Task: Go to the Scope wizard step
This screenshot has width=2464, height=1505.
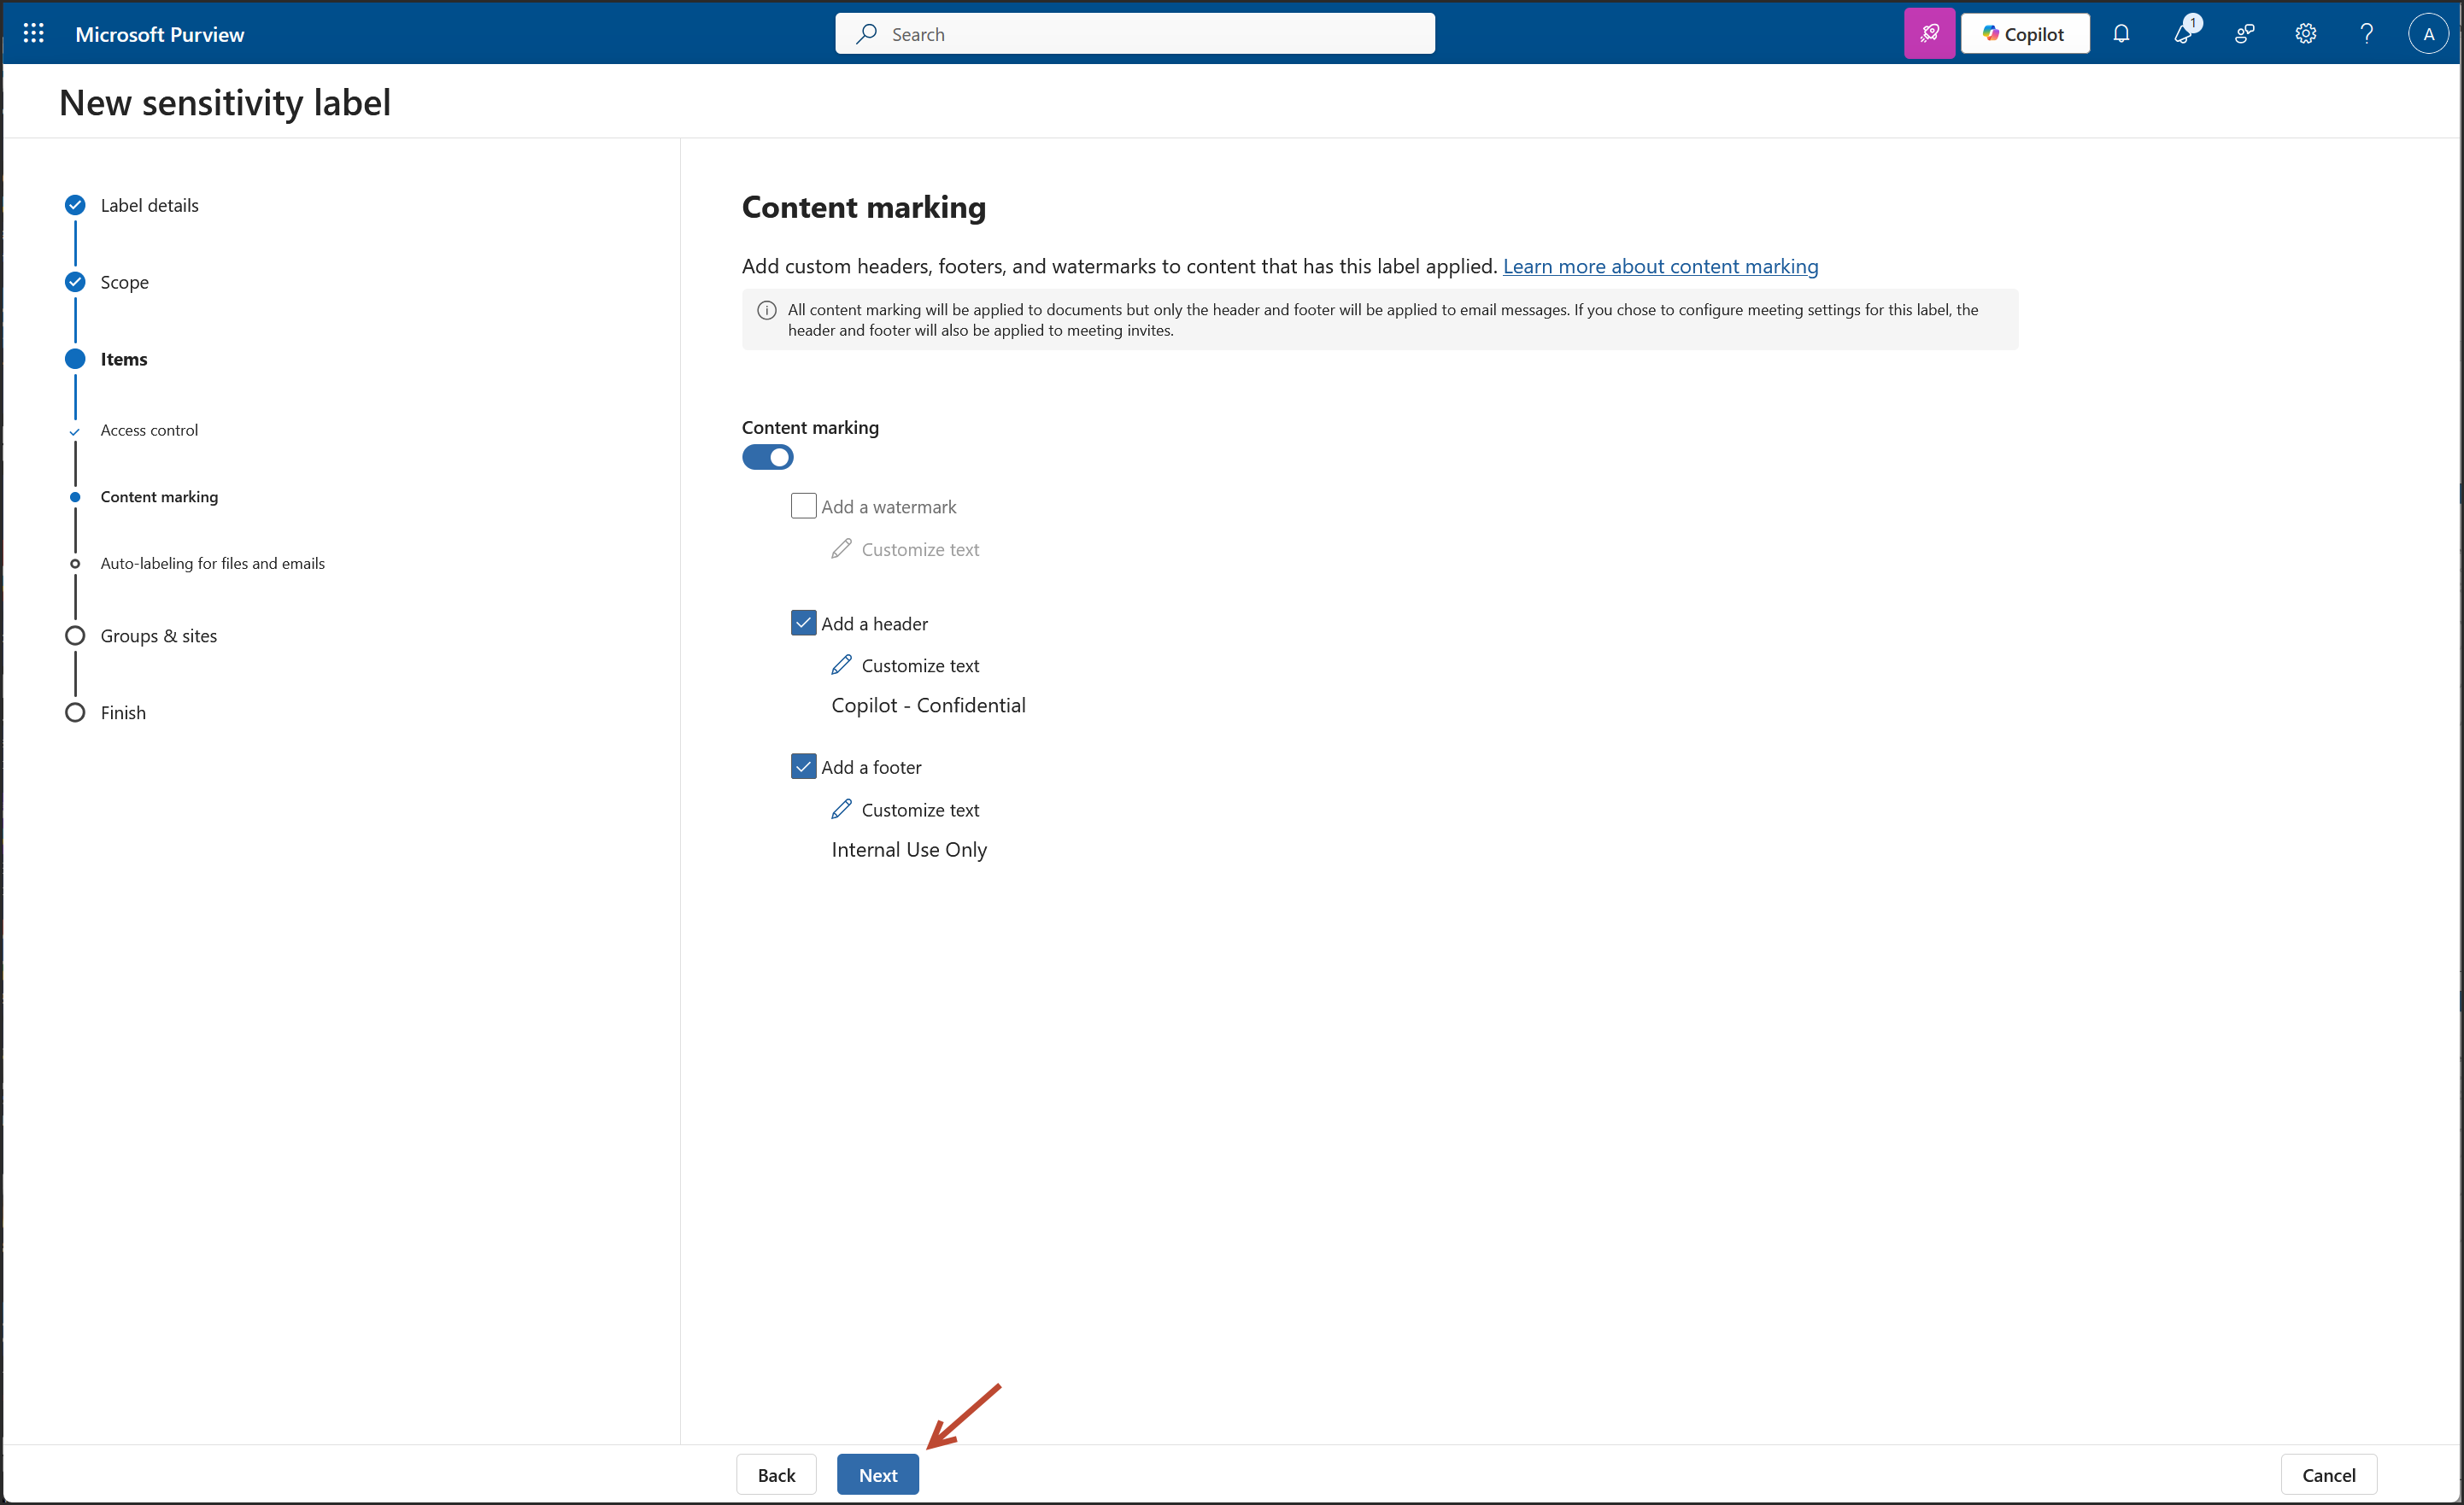Action: click(x=124, y=282)
